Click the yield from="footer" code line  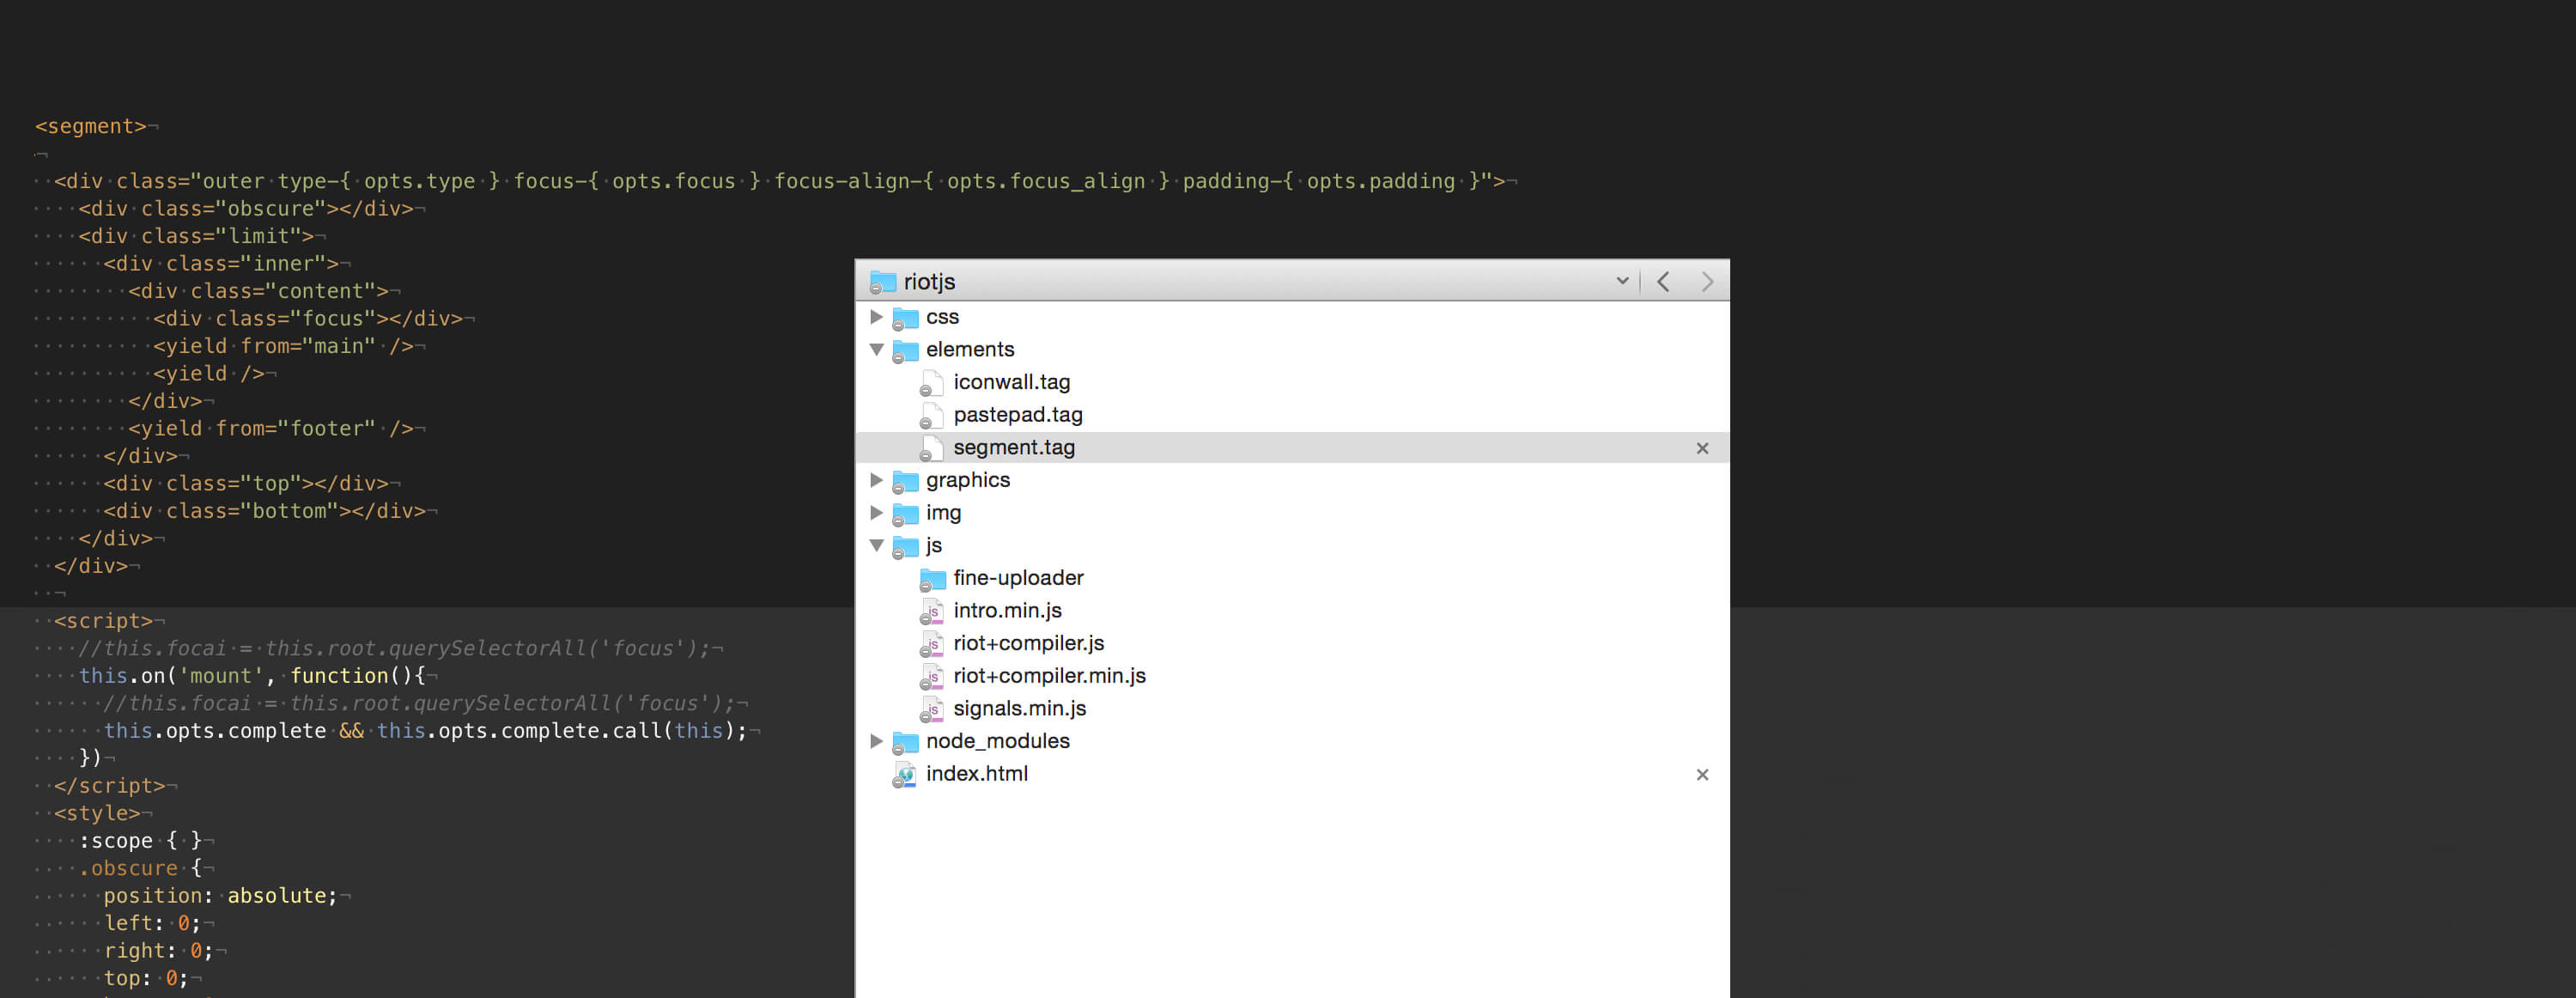coord(271,428)
